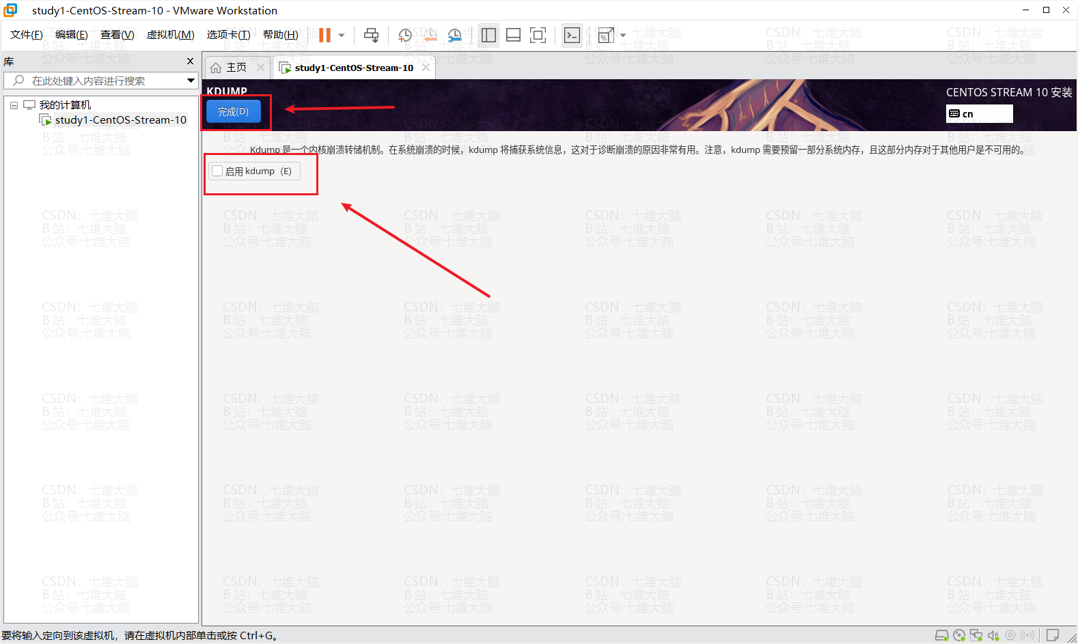Select study1-CentOS-Stream-10 in the library tree
Image resolution: width=1078 pixels, height=644 pixels.
pyautogui.click(x=121, y=120)
